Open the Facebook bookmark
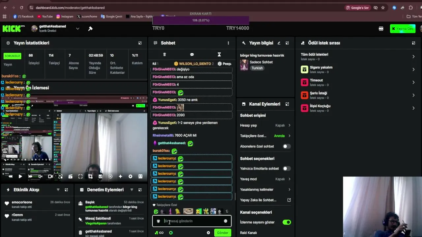This screenshot has width=422, height=237. [23, 16]
